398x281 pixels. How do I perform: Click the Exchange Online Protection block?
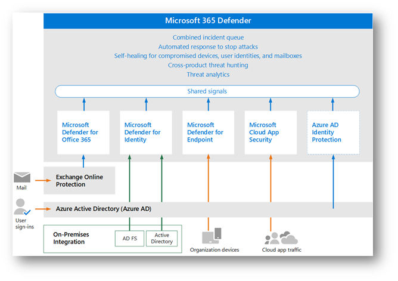point(79,180)
